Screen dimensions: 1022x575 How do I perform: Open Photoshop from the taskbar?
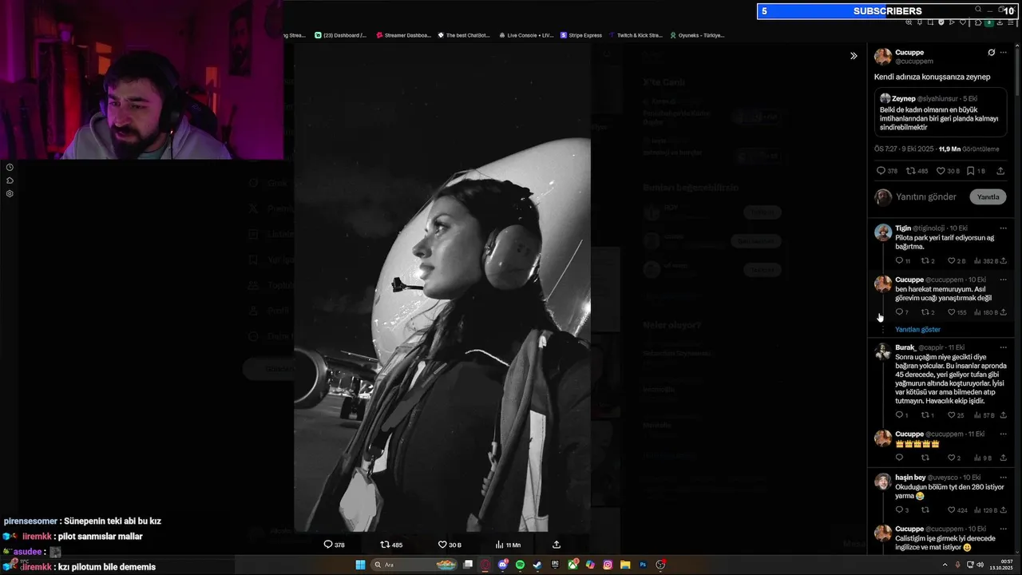[x=643, y=565]
